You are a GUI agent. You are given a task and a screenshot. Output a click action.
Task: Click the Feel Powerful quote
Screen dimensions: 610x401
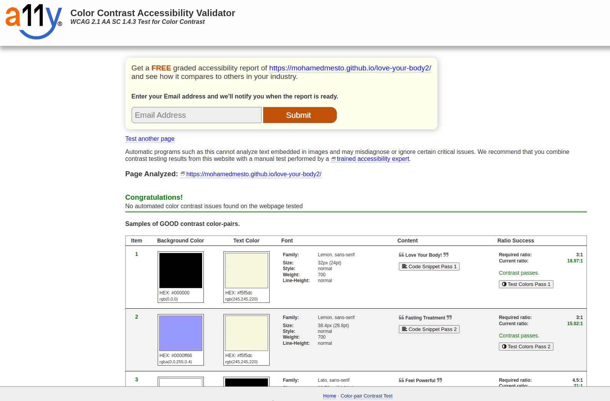(420, 381)
